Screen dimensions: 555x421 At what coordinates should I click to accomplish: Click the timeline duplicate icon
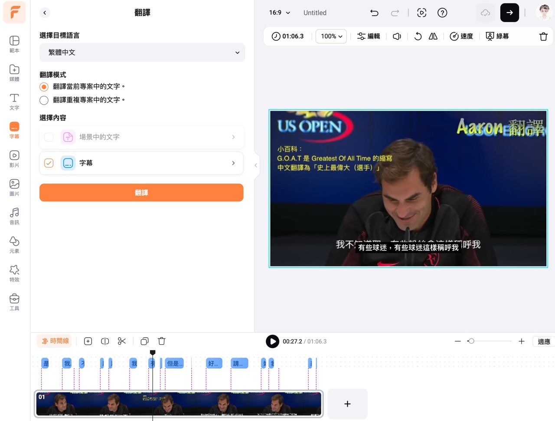coord(145,342)
